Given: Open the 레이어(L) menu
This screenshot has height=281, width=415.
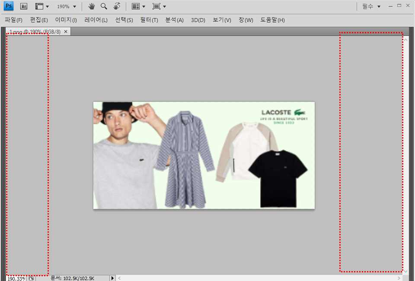Looking at the screenshot, I should (96, 20).
